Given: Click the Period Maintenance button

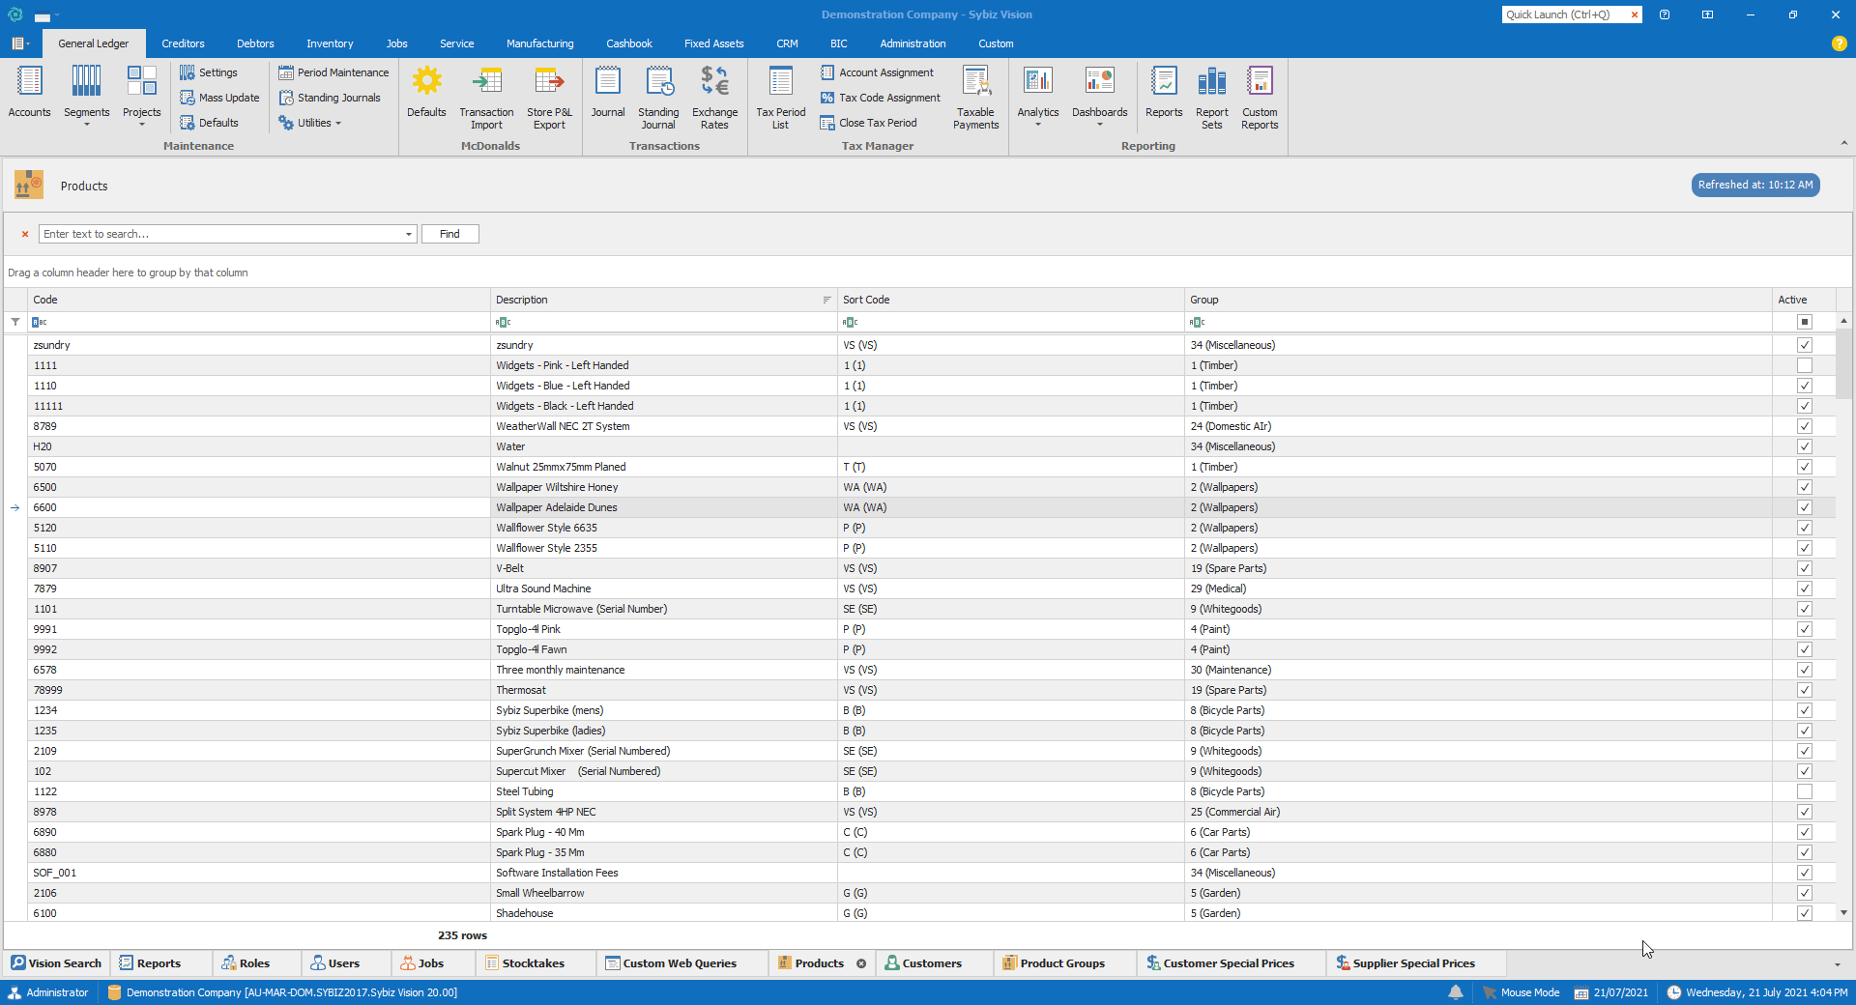Looking at the screenshot, I should tap(333, 72).
